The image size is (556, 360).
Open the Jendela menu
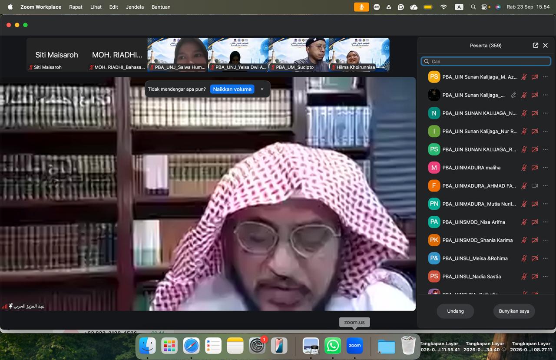point(135,7)
